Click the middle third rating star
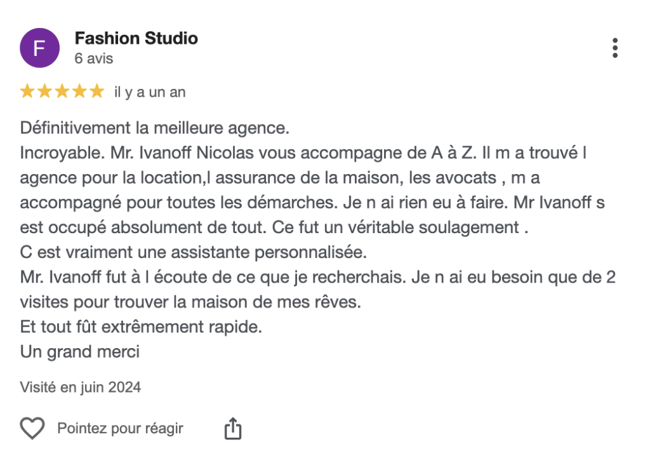The width and height of the screenshot is (650, 465). (x=62, y=91)
